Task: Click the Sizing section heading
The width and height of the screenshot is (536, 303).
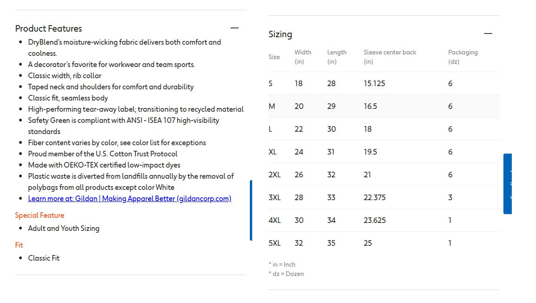Action: pos(280,34)
